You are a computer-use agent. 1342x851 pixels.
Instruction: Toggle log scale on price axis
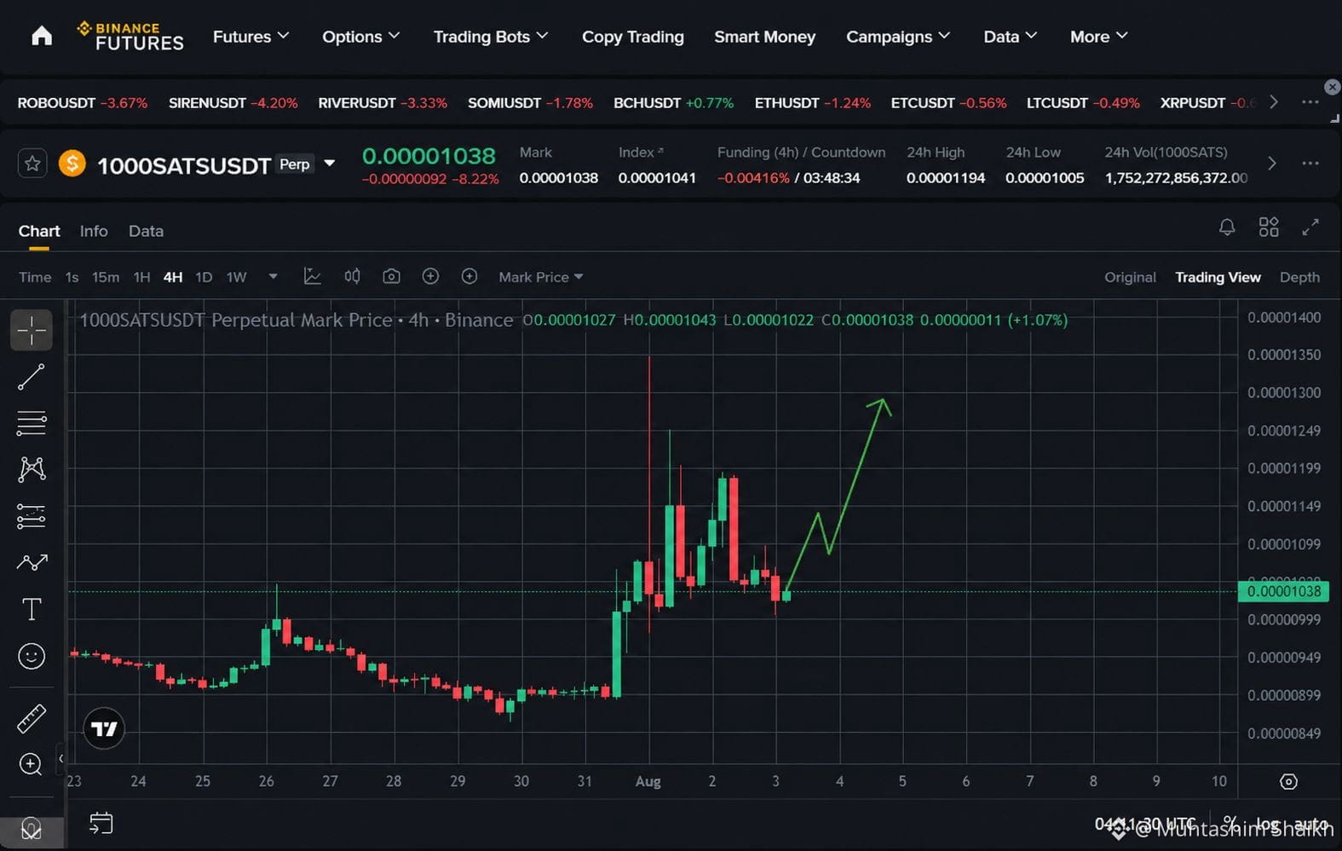[x=1267, y=824]
